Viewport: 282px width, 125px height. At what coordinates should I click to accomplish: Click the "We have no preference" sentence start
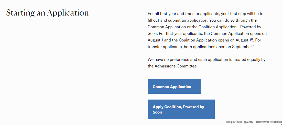169,59
